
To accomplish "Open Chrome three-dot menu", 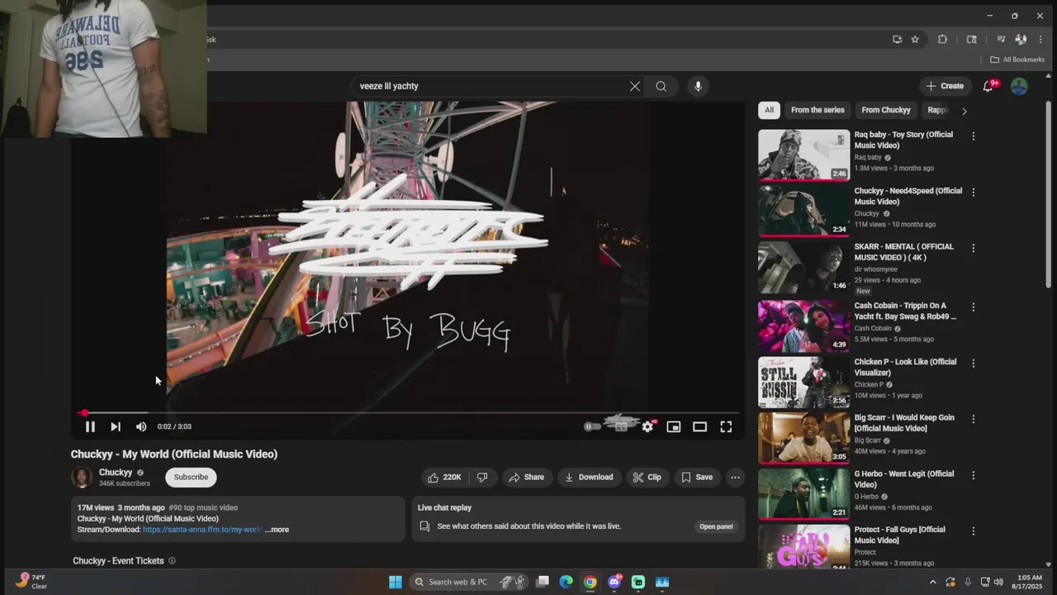I will [x=1040, y=39].
